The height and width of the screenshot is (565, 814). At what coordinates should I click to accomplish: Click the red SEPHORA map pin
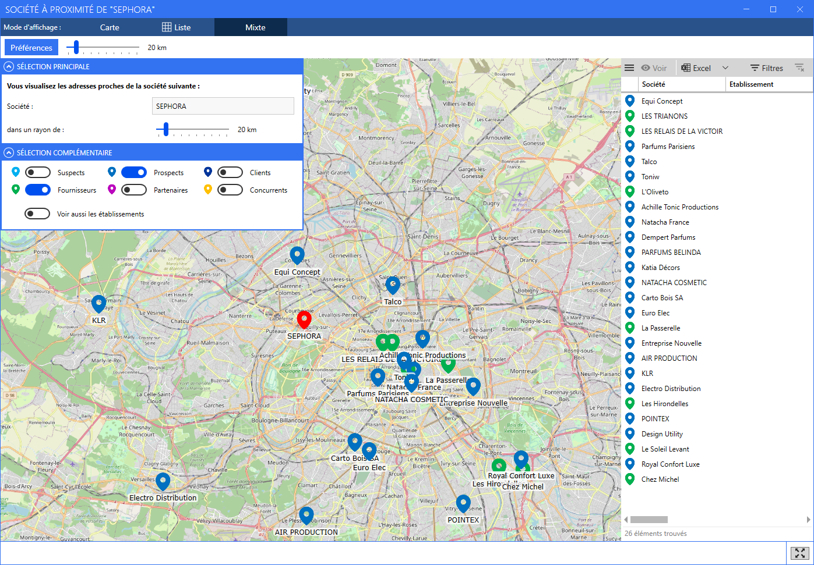(304, 320)
